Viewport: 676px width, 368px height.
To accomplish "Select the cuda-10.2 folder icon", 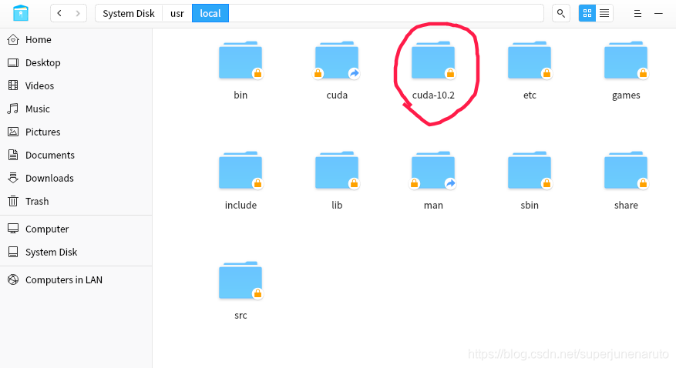I will tap(433, 60).
